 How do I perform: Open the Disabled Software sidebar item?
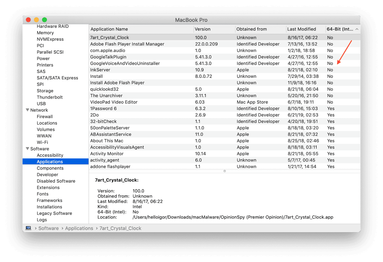pyautogui.click(x=56, y=181)
